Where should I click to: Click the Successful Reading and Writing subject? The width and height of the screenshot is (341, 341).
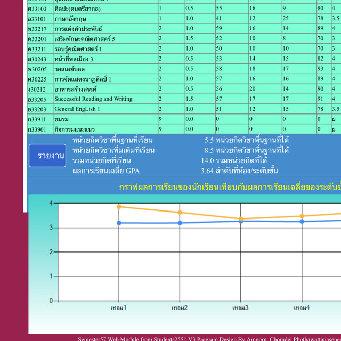[x=93, y=99]
